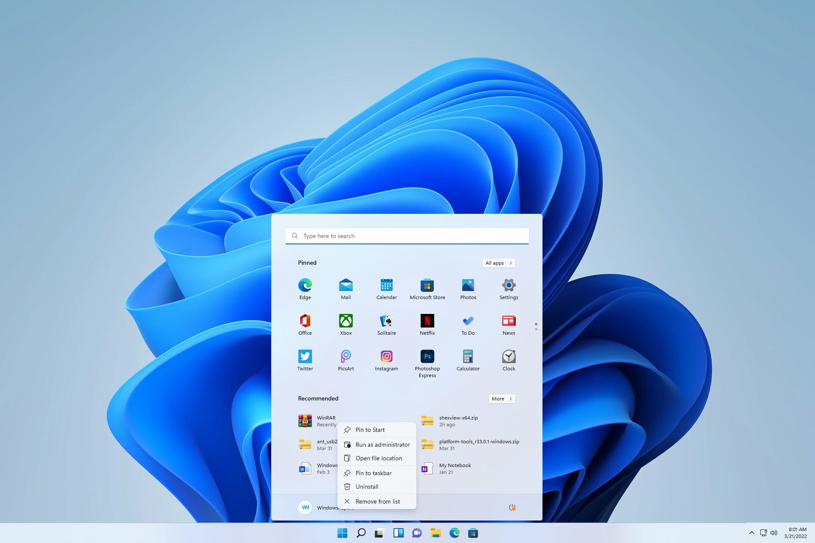The width and height of the screenshot is (815, 543).
Task: Select Remove from list
Action: 378,501
